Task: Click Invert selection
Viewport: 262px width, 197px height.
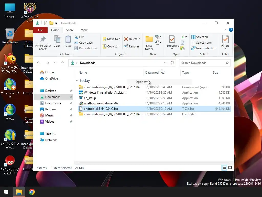Action: 204,48
